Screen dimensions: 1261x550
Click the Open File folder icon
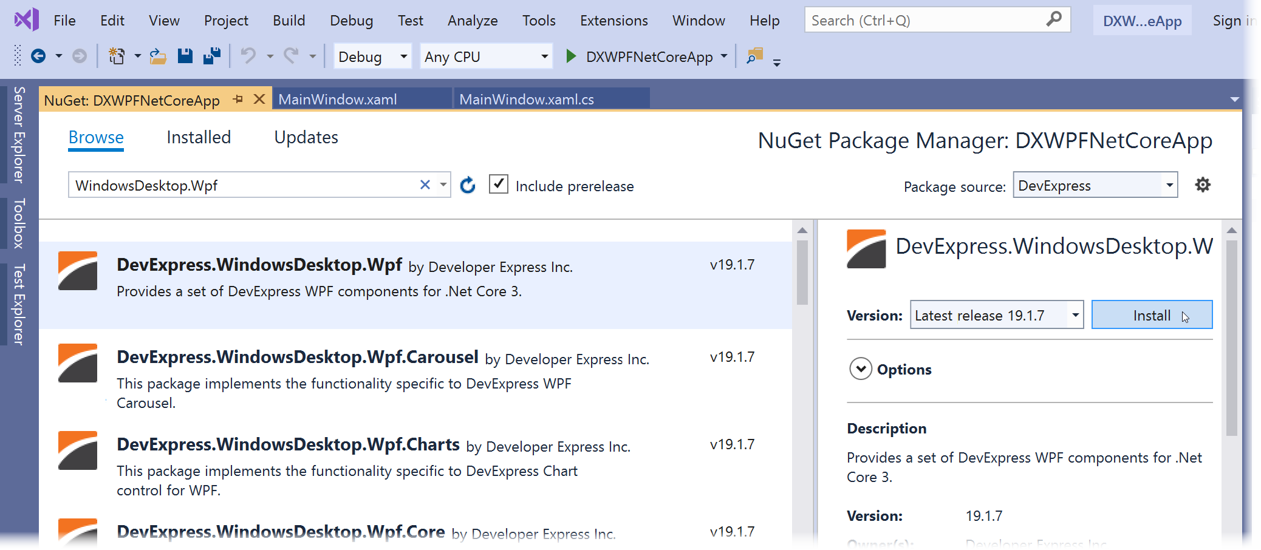coord(158,56)
